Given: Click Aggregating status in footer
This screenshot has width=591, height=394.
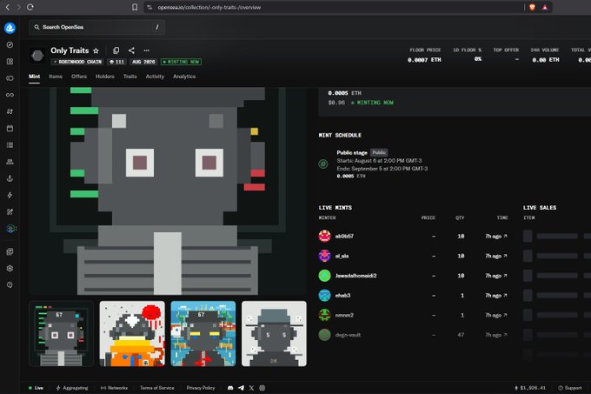Looking at the screenshot, I should 72,388.
